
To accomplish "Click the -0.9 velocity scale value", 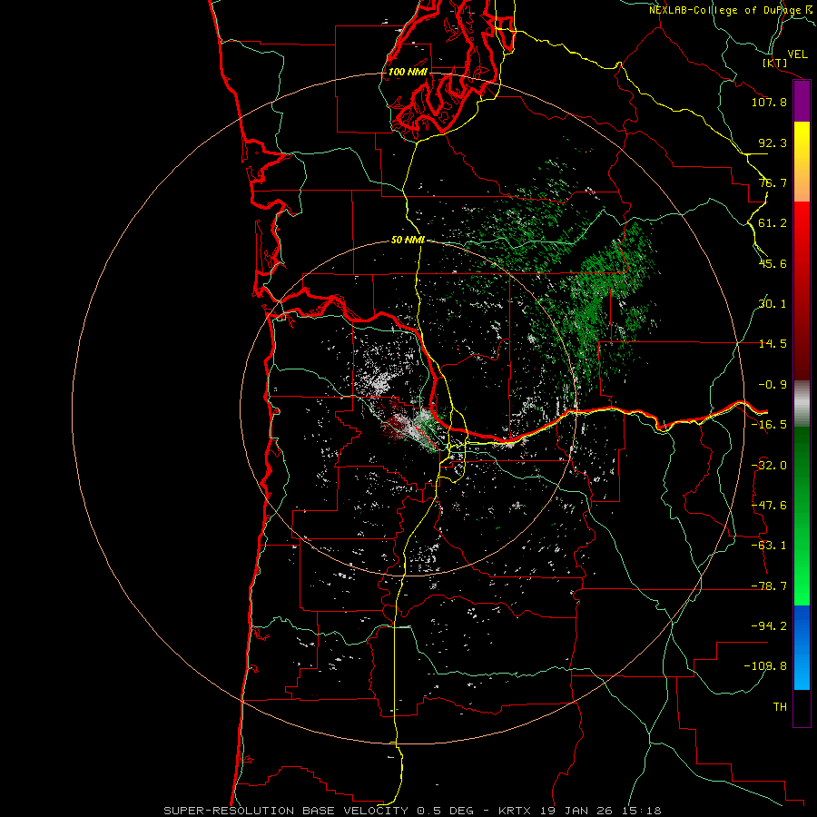I will click(x=773, y=385).
